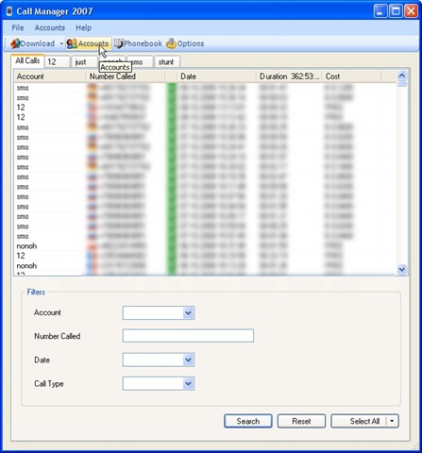
Task: Click the Reset button
Action: pos(301,421)
